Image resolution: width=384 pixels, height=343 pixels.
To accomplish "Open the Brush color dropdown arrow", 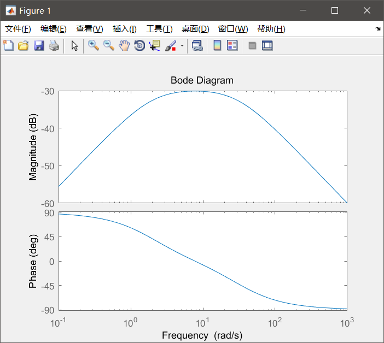I will click(182, 46).
